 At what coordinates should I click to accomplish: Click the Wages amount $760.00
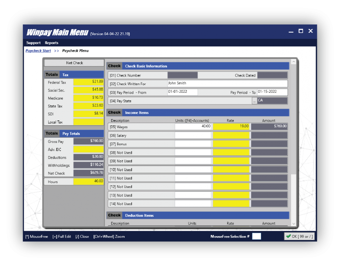(x=269, y=126)
